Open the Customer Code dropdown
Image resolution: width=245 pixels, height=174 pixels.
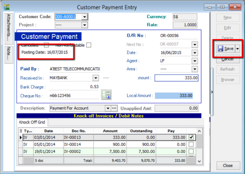[85, 17]
